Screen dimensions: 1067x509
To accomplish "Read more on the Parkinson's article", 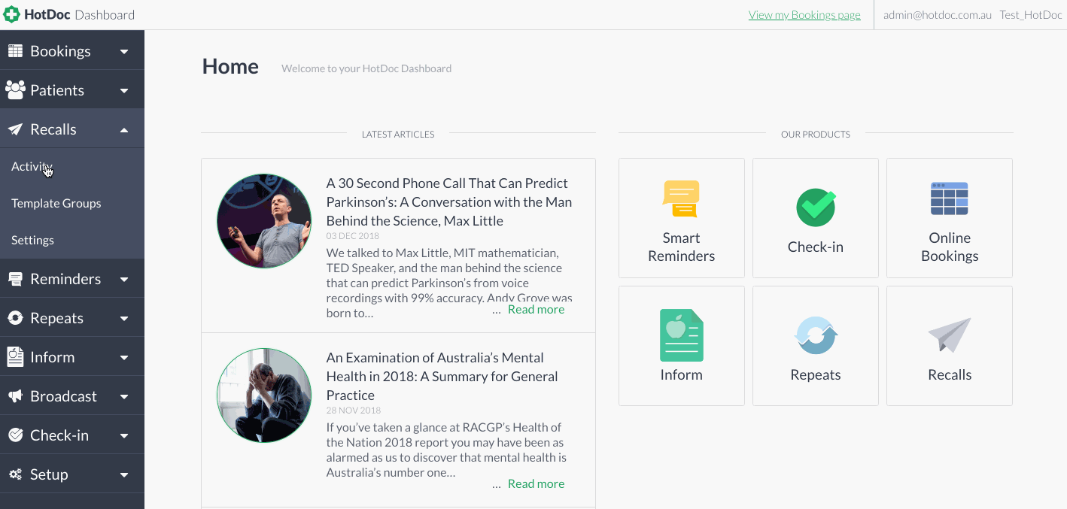I will (536, 310).
